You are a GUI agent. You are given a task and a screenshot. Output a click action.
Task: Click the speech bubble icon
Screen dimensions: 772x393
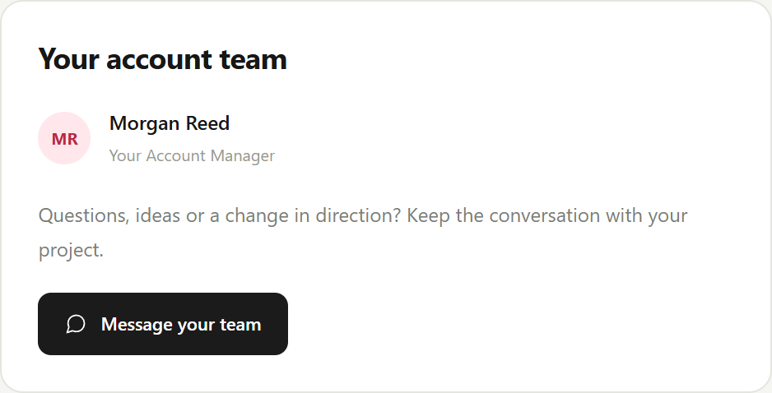[x=76, y=324]
